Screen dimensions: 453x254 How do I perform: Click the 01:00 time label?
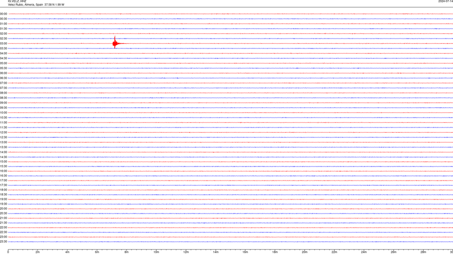click(3, 24)
